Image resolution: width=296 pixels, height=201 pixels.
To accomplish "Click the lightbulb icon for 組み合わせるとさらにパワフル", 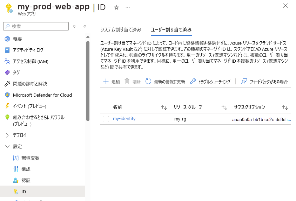I will pyautogui.click(x=7, y=117).
